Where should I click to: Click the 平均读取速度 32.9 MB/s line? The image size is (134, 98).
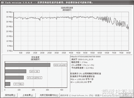[x=83, y=68]
